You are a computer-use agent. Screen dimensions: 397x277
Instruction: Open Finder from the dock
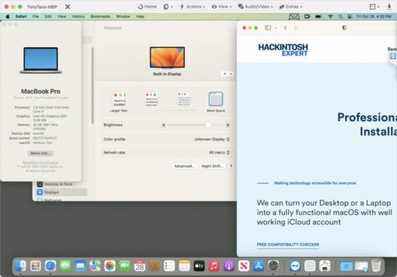click(21, 266)
